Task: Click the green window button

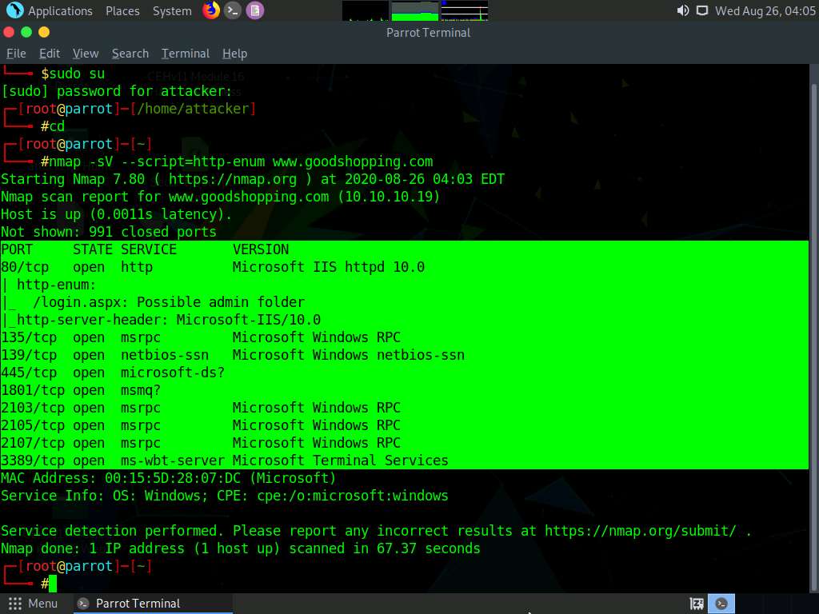Action: [x=26, y=32]
